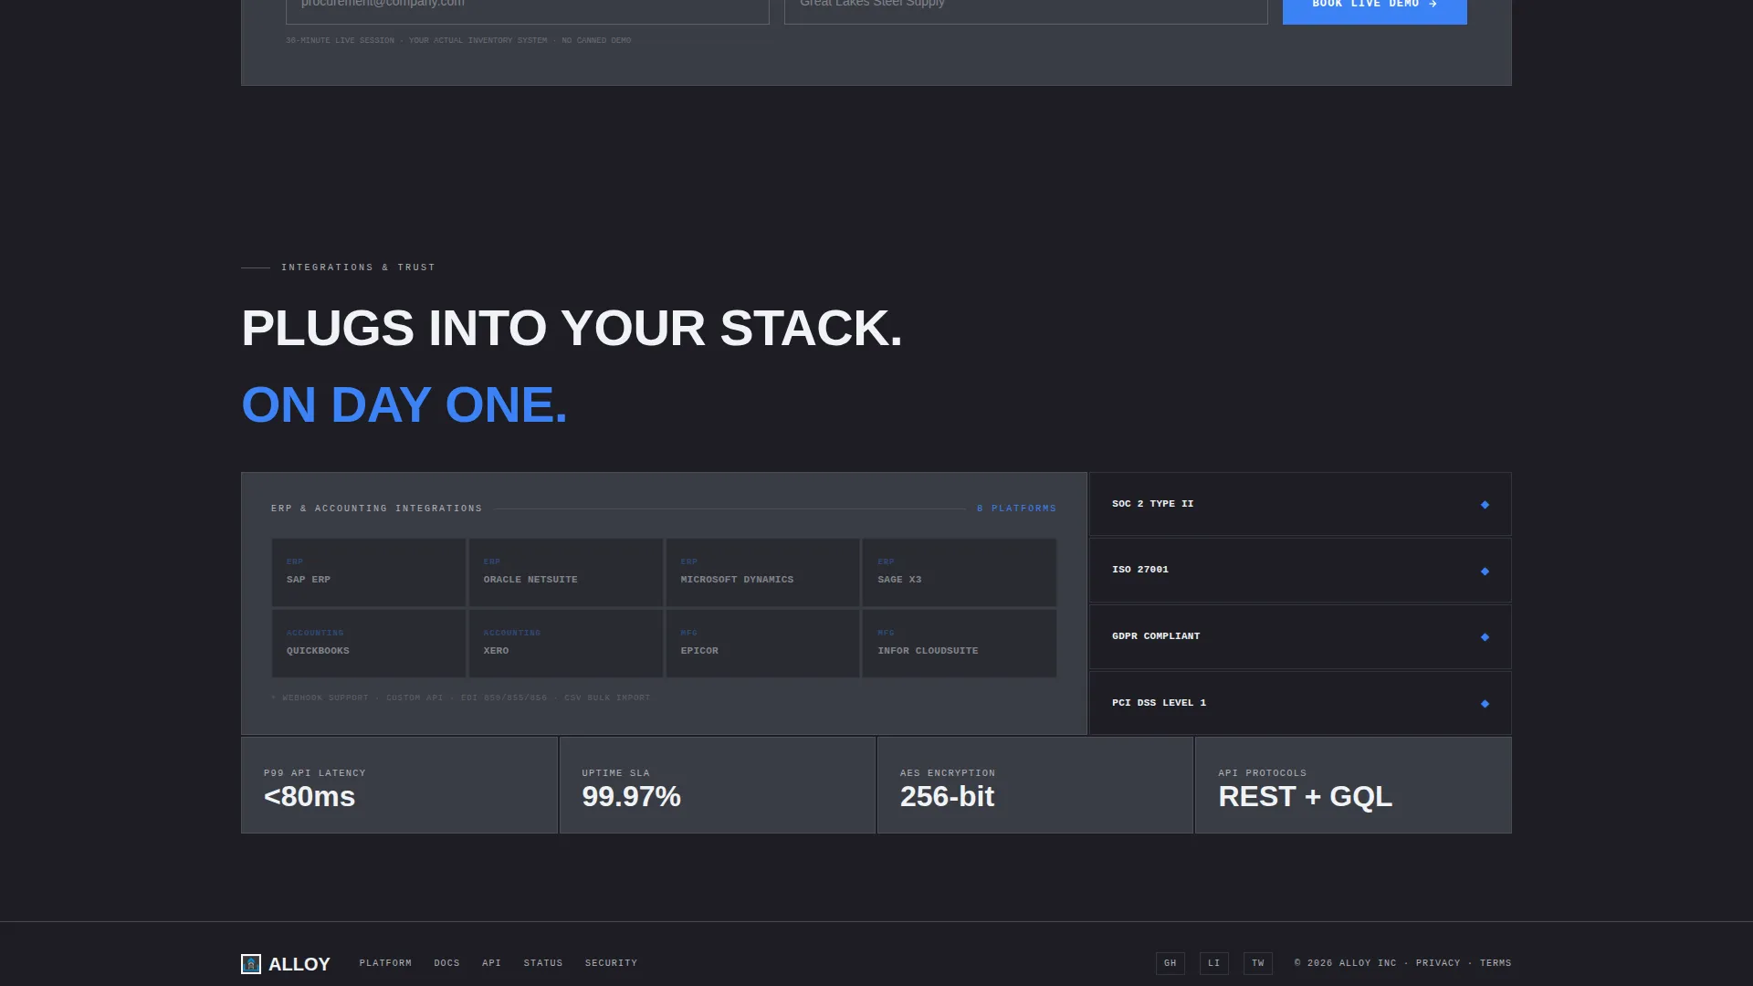
Task: Click the 'REST + GQL' protocols value
Action: coord(1305,797)
